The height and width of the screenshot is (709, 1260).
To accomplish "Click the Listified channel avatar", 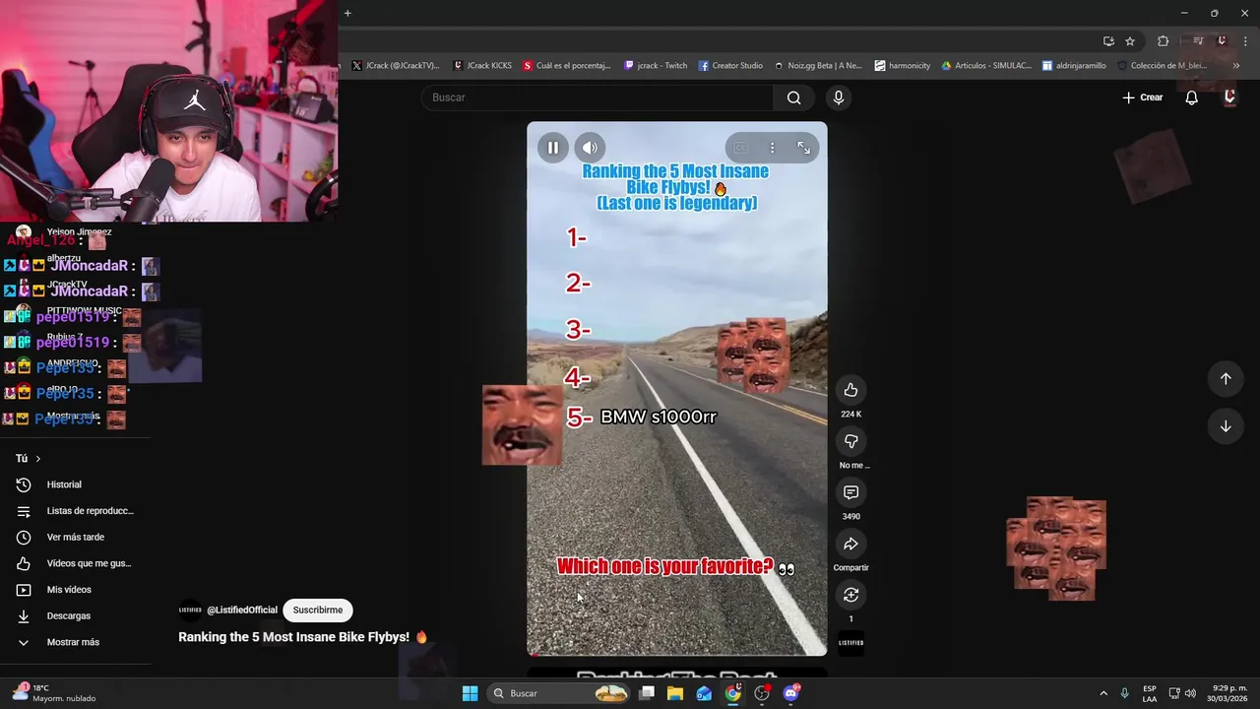I will pos(190,610).
